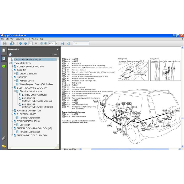Open the green Help panel icon
Screen dimensions: 184x184
4,67
